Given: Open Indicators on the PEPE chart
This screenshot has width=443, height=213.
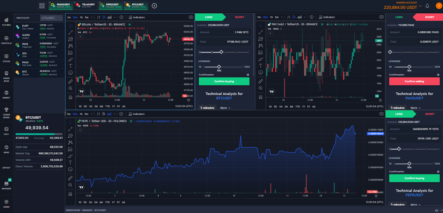Looking at the screenshot, I should (136, 114).
